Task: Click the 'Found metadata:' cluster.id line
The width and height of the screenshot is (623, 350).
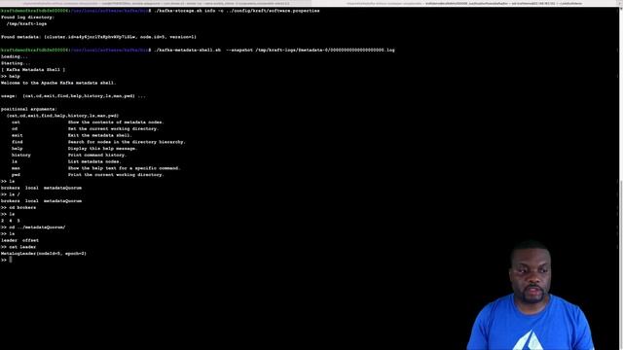Action: pyautogui.click(x=98, y=37)
